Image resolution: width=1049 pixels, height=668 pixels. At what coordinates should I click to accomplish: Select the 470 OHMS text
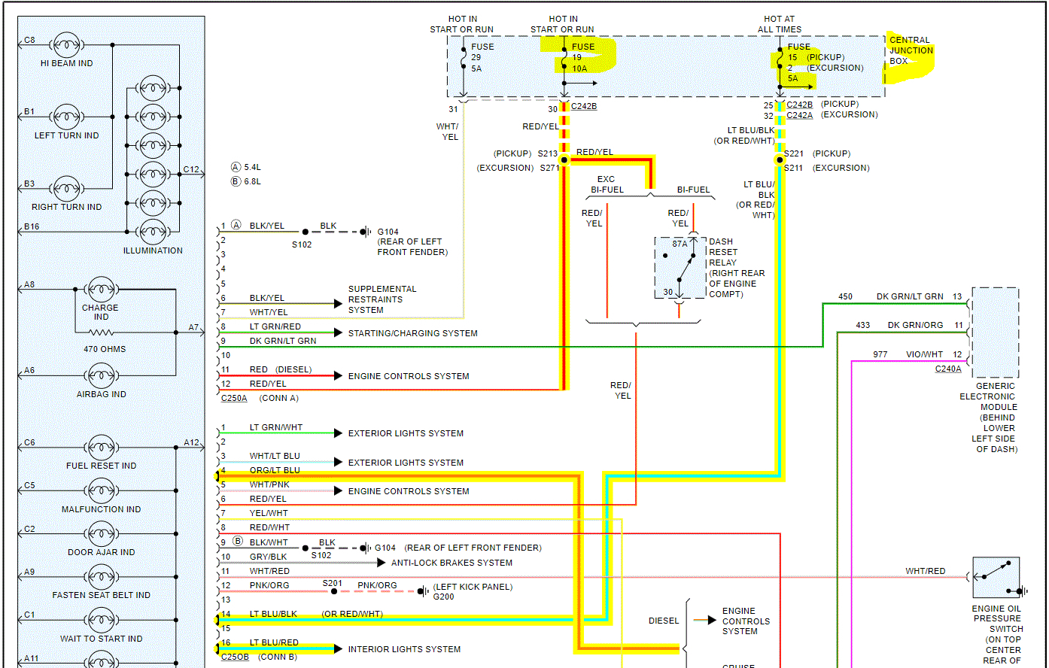105,349
